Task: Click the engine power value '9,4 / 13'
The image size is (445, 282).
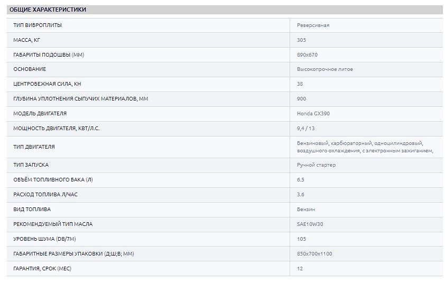Action: coord(307,129)
